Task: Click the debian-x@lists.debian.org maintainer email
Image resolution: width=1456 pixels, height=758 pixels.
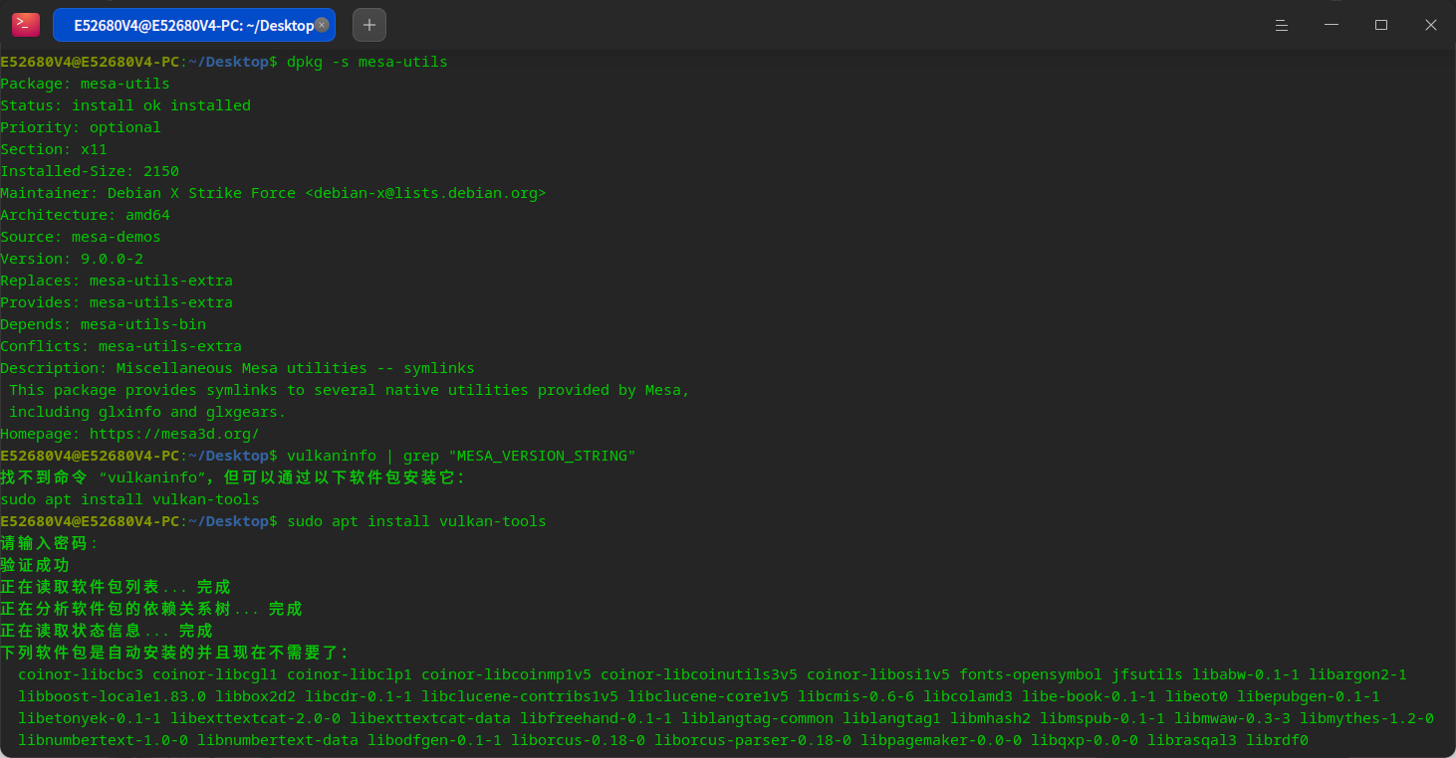Action: point(425,193)
